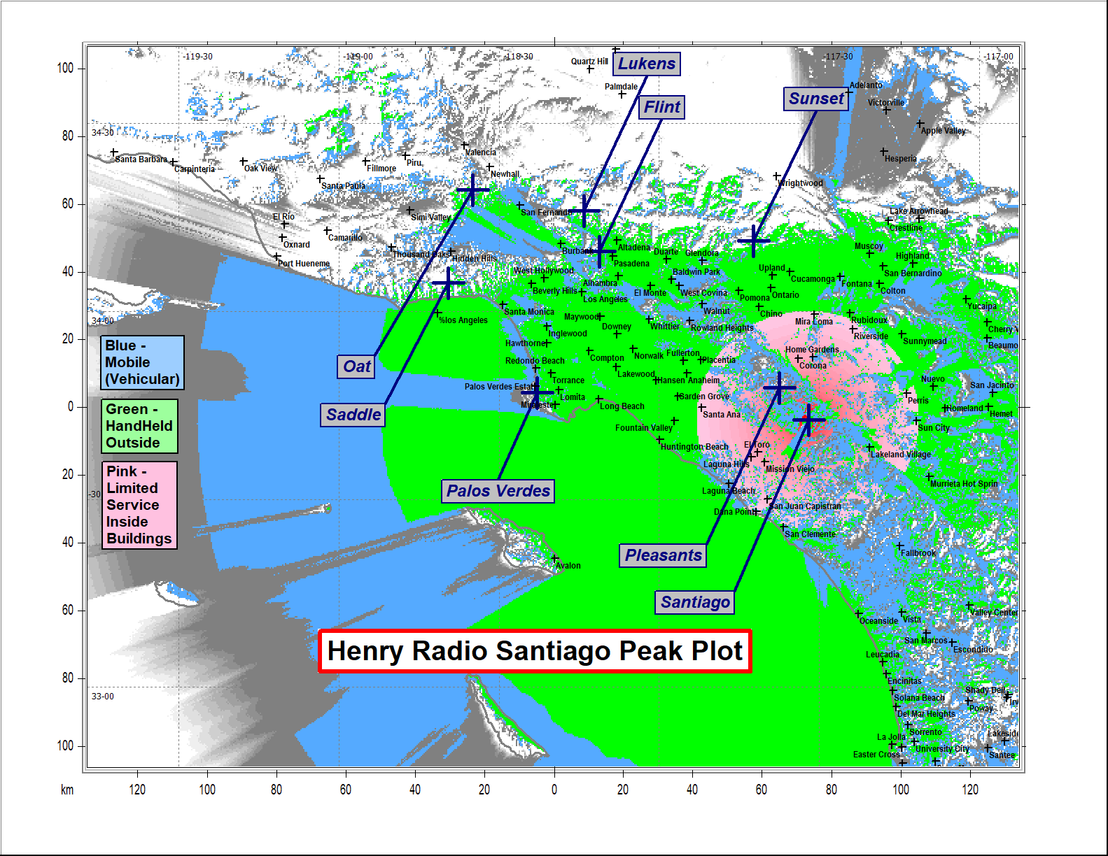This screenshot has width=1108, height=856.
Task: Click the Mission Viejo city label
Action: [x=790, y=469]
